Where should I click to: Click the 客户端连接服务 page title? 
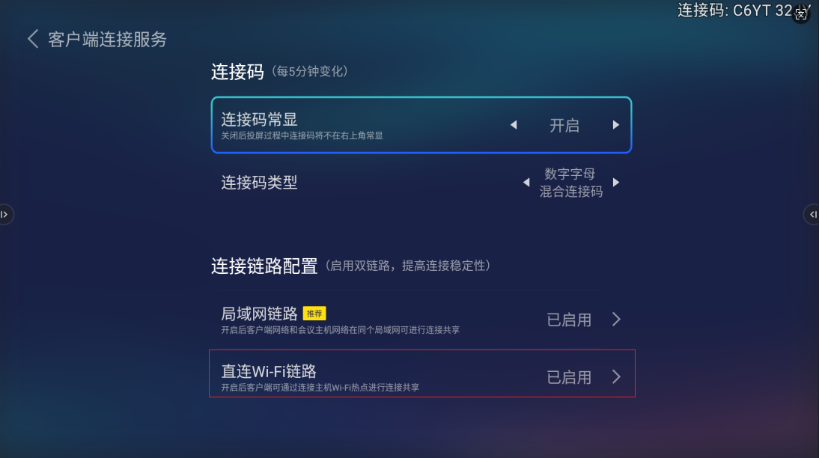[107, 40]
